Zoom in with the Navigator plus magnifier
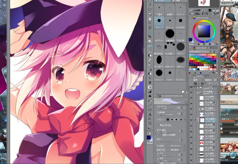This screenshot has height=164, width=238. pos(206,10)
